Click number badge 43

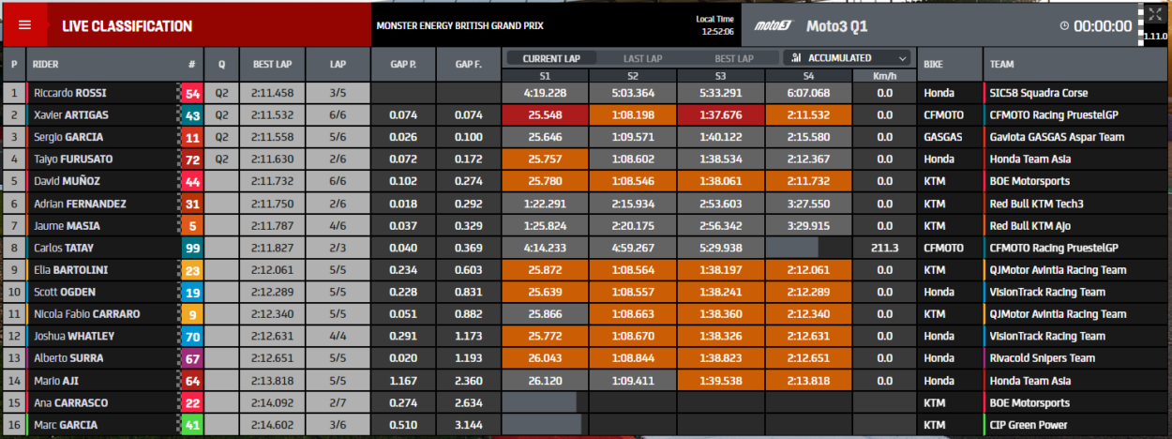point(192,115)
